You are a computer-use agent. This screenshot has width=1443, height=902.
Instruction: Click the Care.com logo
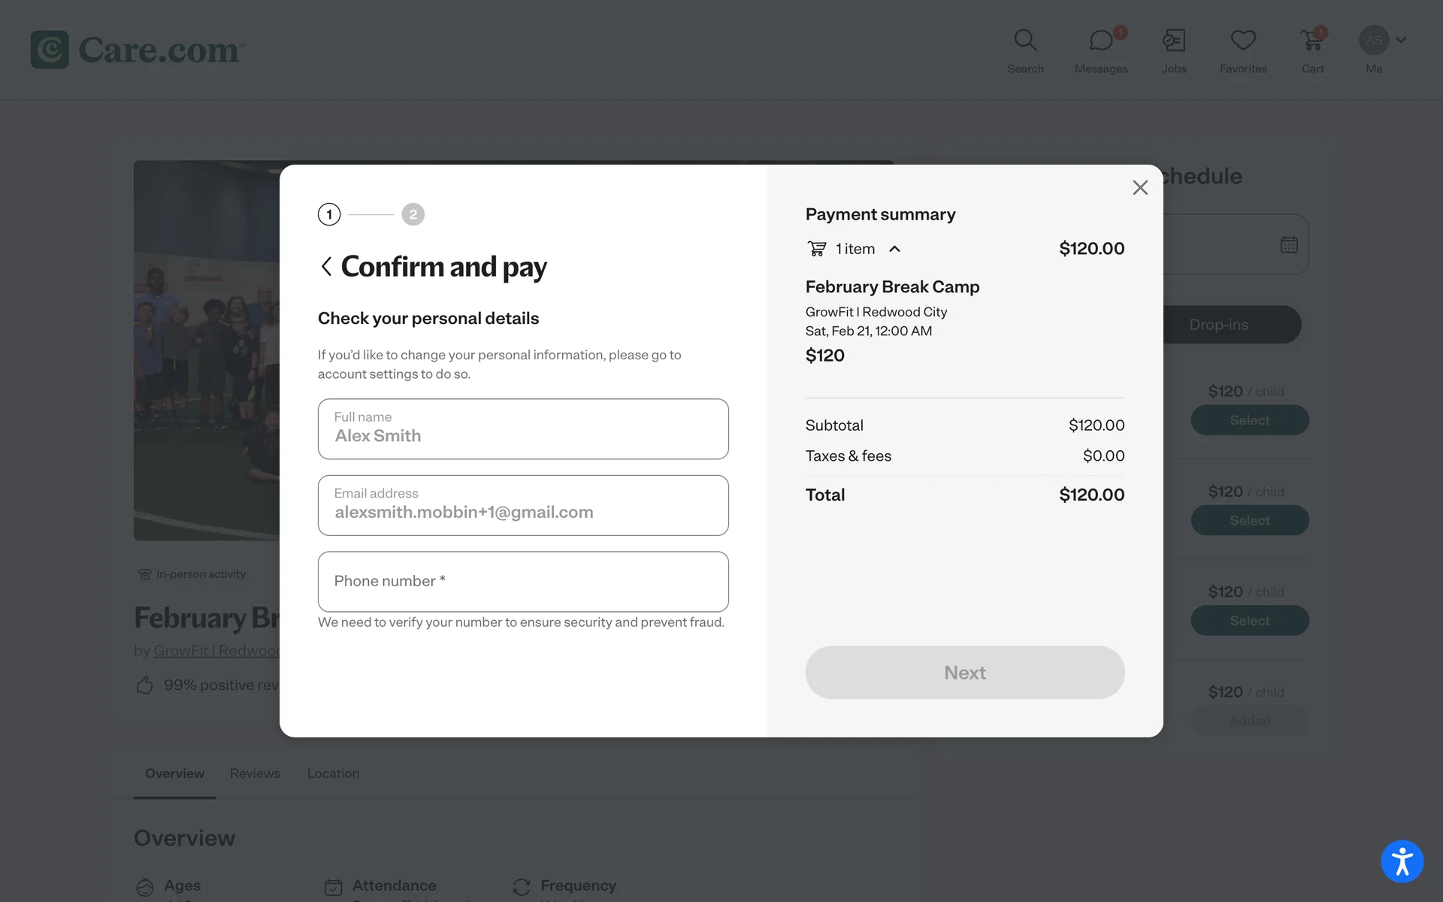pyautogui.click(x=136, y=50)
